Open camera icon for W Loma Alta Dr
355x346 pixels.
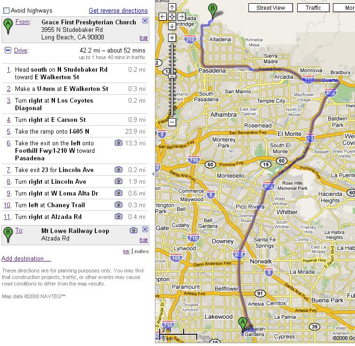click(118, 193)
